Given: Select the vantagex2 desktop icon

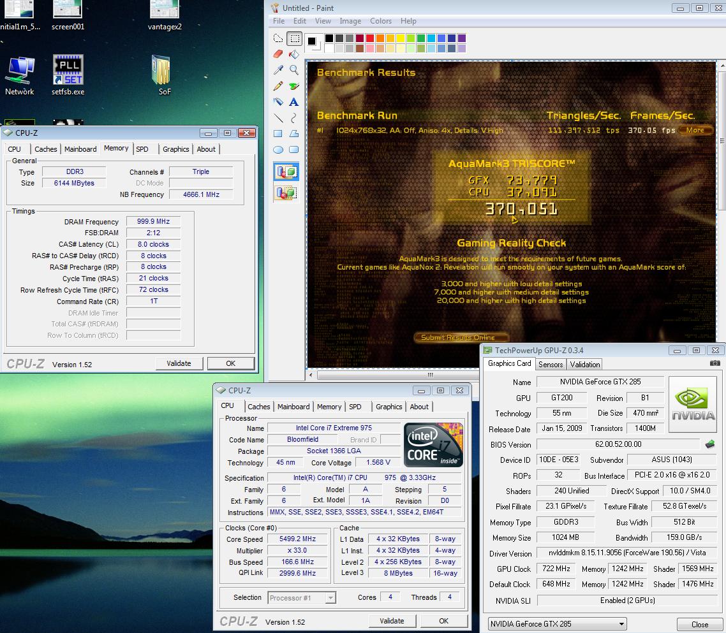Looking at the screenshot, I should 165,16.
